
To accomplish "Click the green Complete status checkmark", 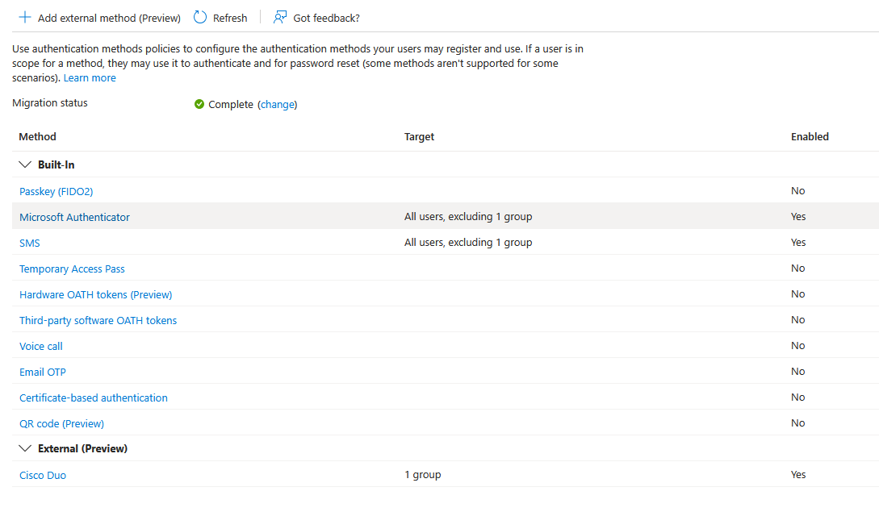I will tap(198, 104).
